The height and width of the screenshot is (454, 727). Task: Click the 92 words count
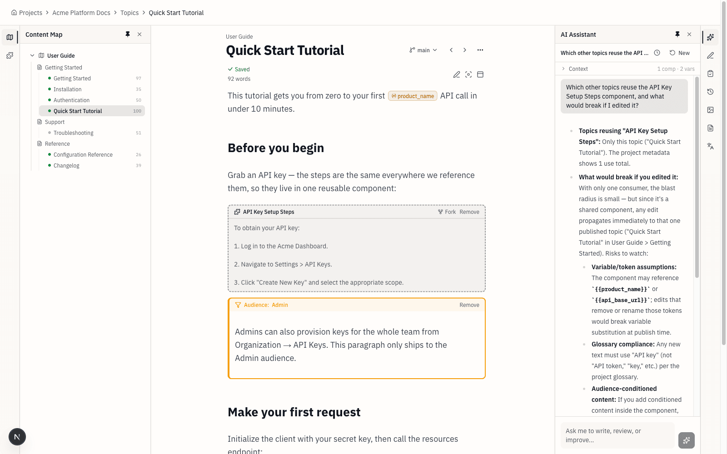[x=239, y=79]
